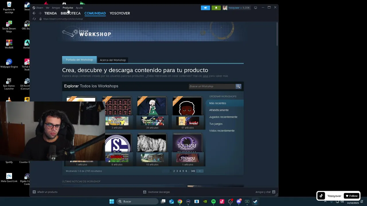
Task: Open the Touhou Fading Illusion workshop
Action: [x=188, y=150]
